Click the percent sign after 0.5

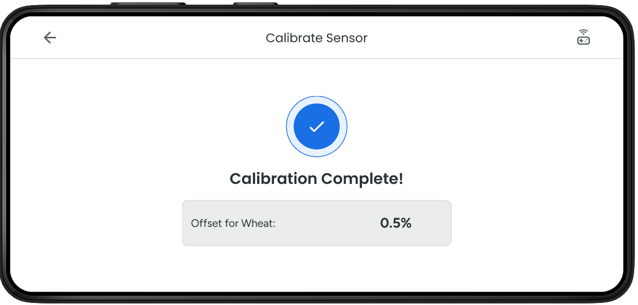(406, 223)
